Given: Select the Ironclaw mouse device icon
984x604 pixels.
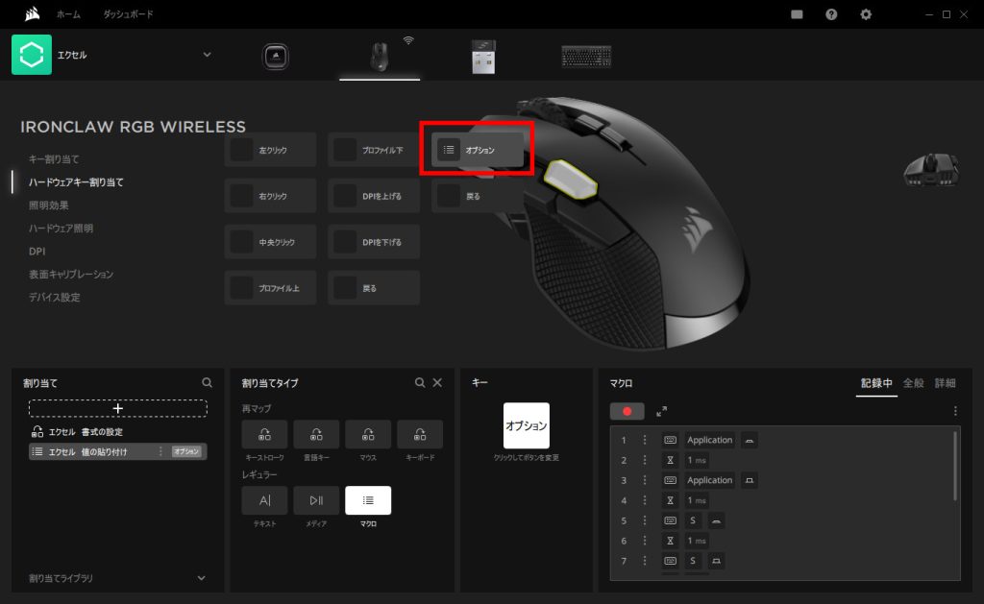Looking at the screenshot, I should click(379, 57).
